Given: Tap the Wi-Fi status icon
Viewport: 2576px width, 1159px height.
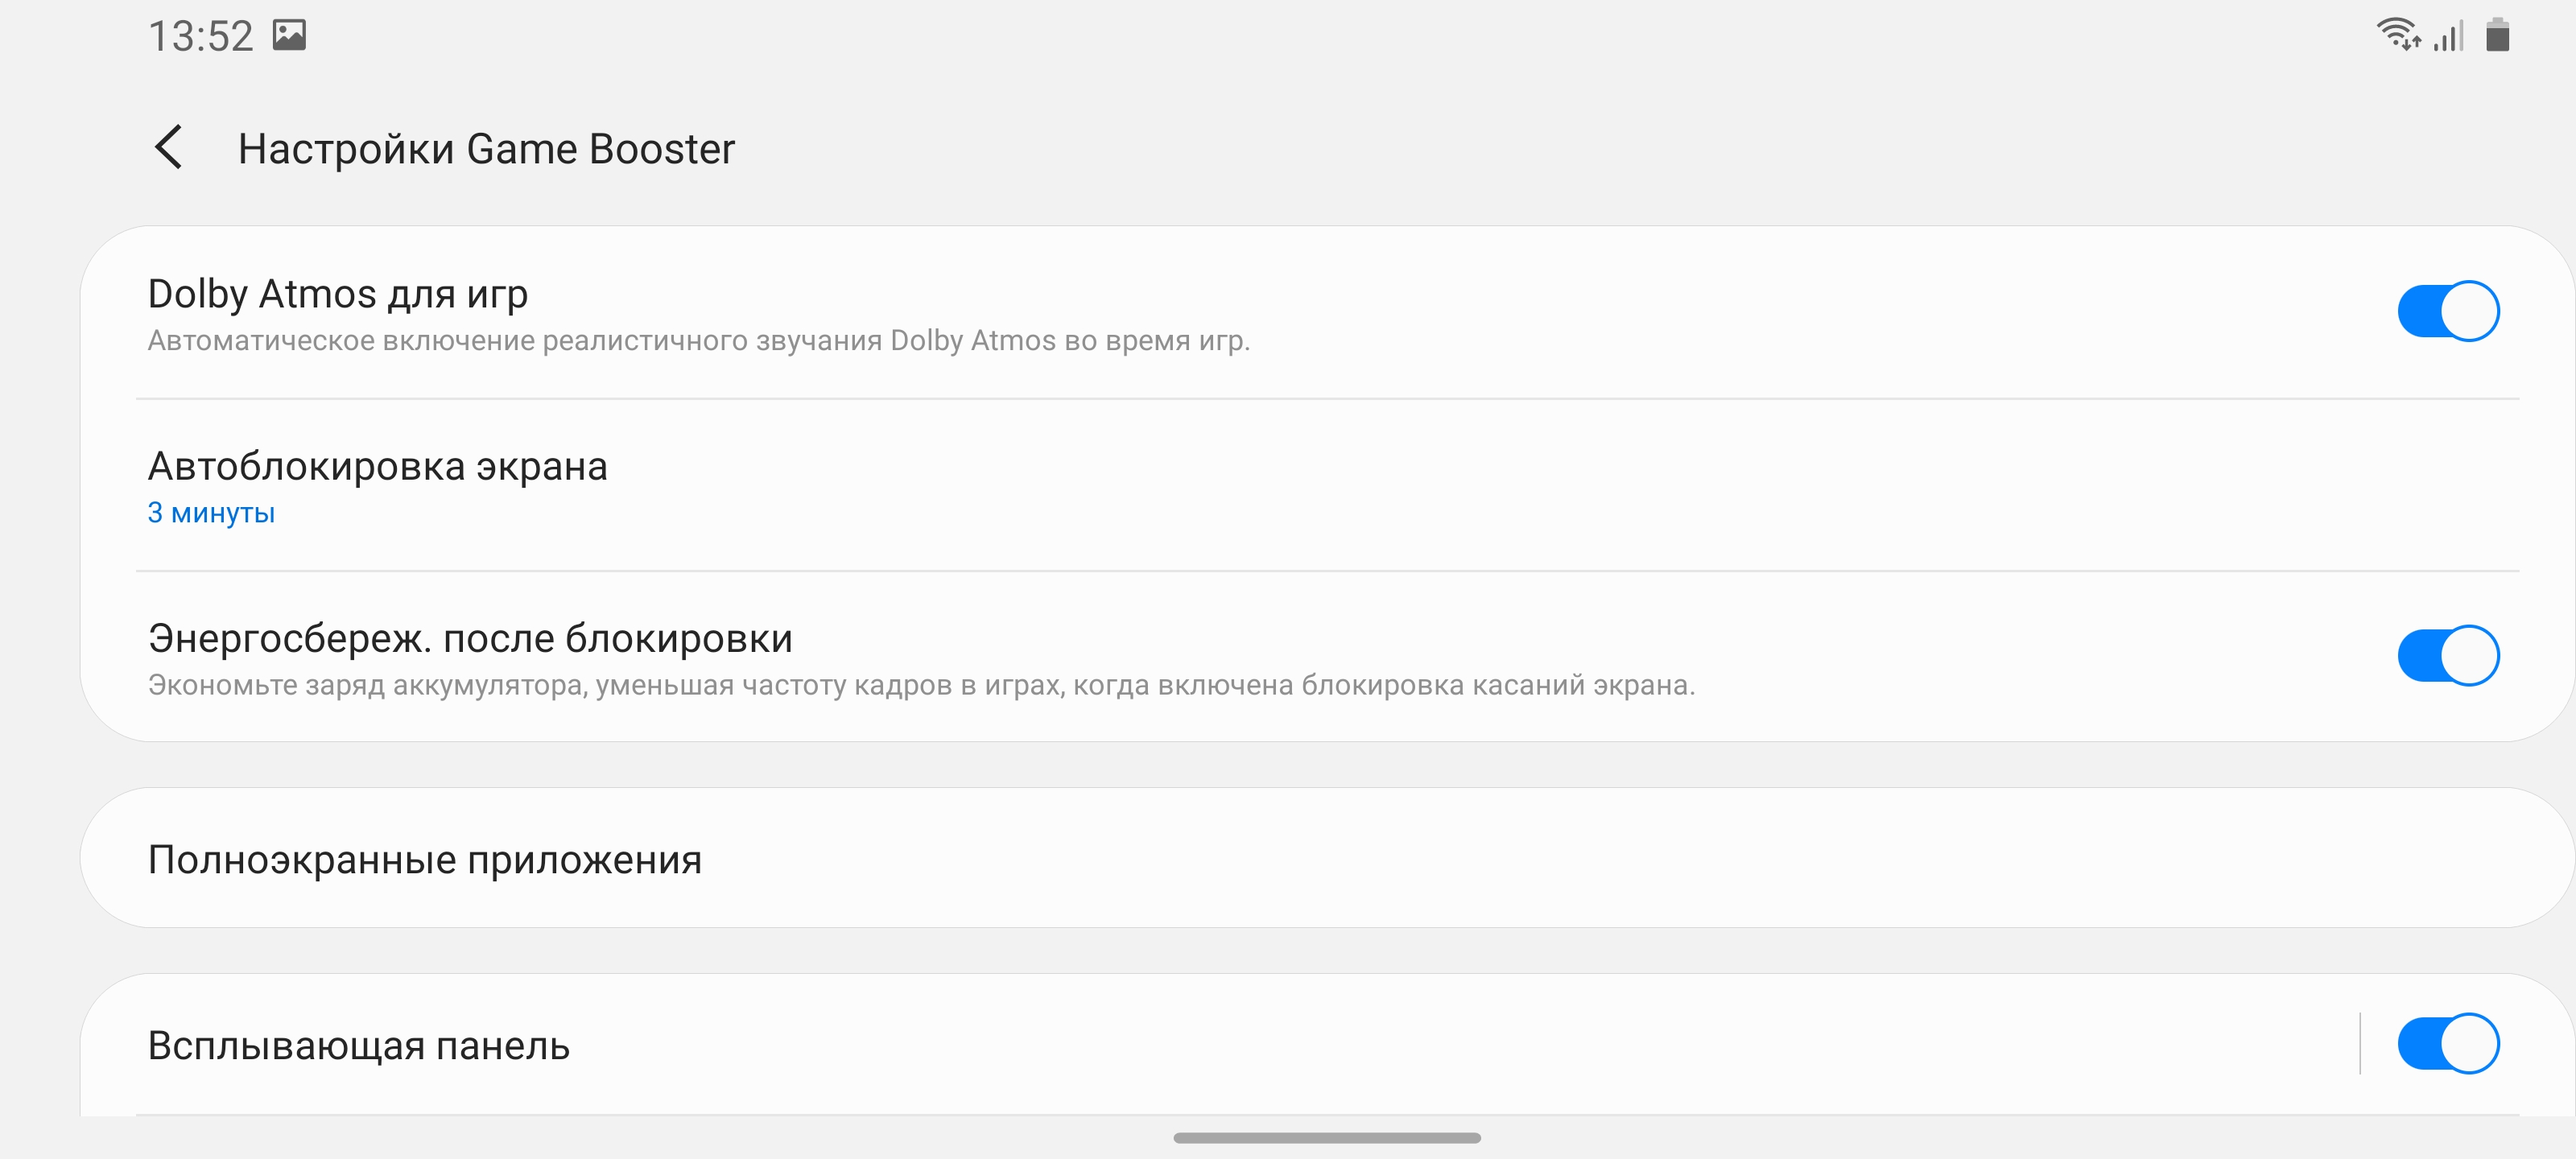Looking at the screenshot, I should click(x=2397, y=35).
